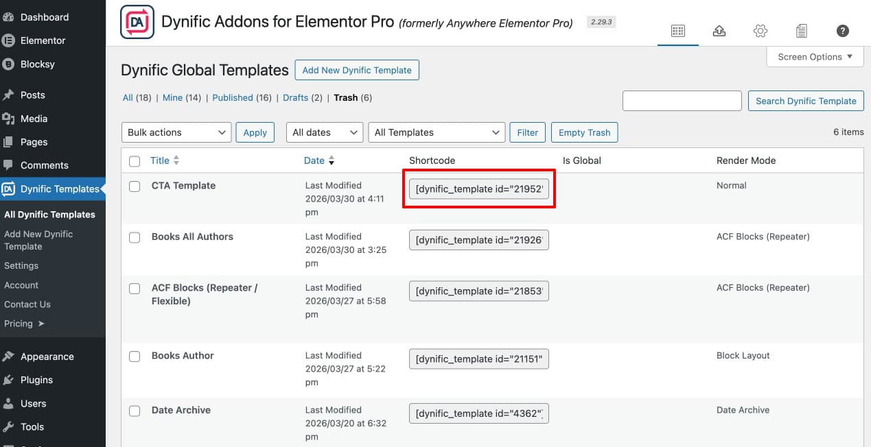The image size is (871, 447).
Task: Click the Pages sidebar icon
Action: [8, 142]
